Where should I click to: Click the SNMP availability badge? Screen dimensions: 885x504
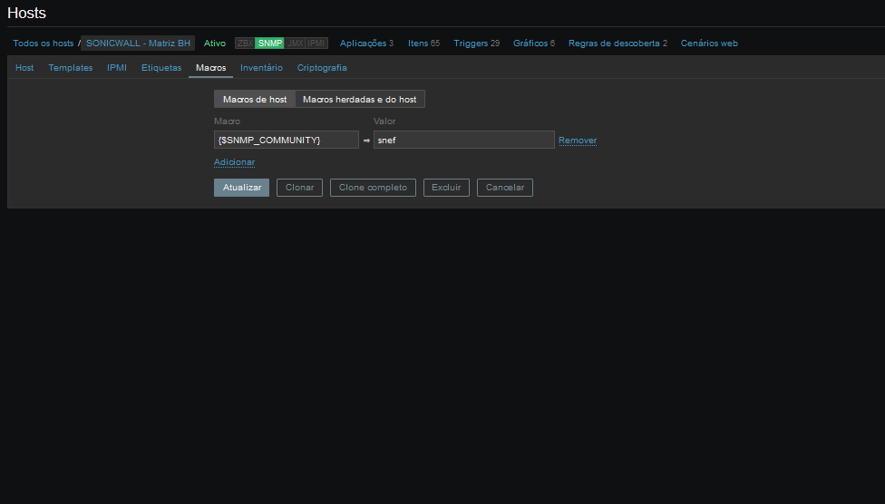[269, 44]
